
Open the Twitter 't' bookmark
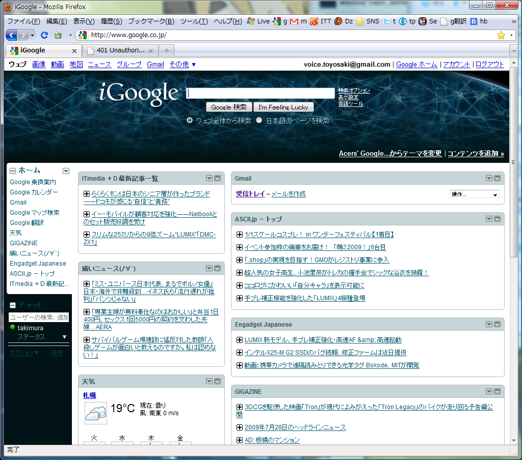coord(389,21)
